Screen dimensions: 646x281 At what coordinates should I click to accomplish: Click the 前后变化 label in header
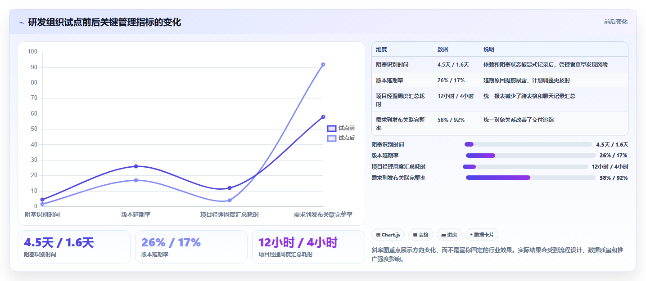tap(615, 22)
